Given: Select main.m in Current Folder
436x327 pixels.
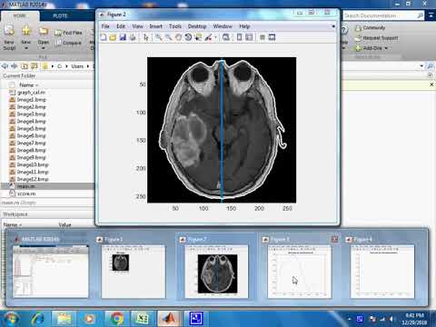Looking at the screenshot, I should (25, 186).
